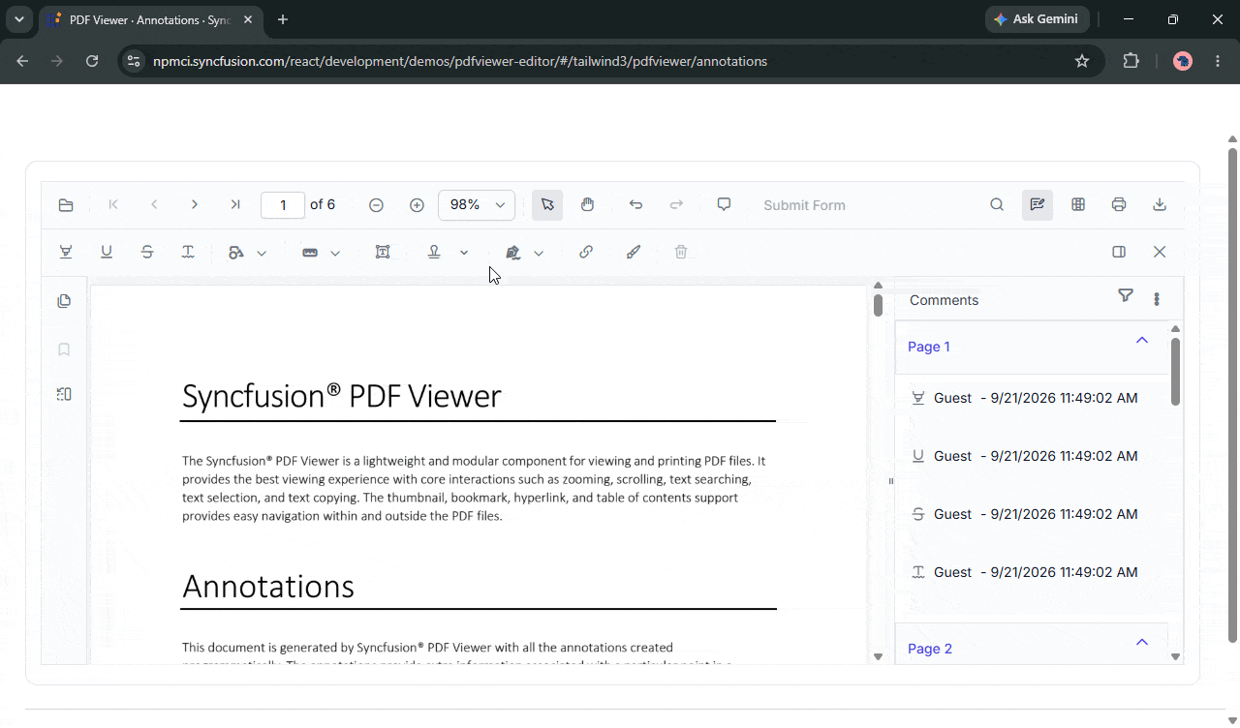This screenshot has height=728, width=1240.
Task: Zoom in with the plus icon
Action: coord(417,205)
